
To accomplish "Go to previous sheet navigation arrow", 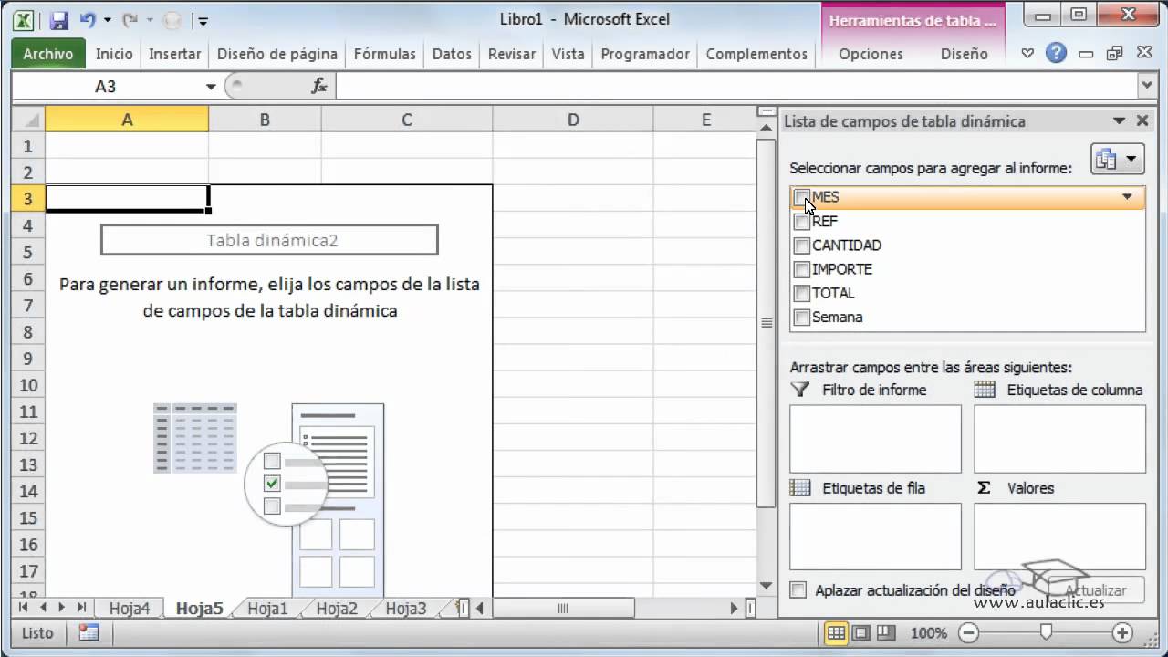I will pos(42,608).
